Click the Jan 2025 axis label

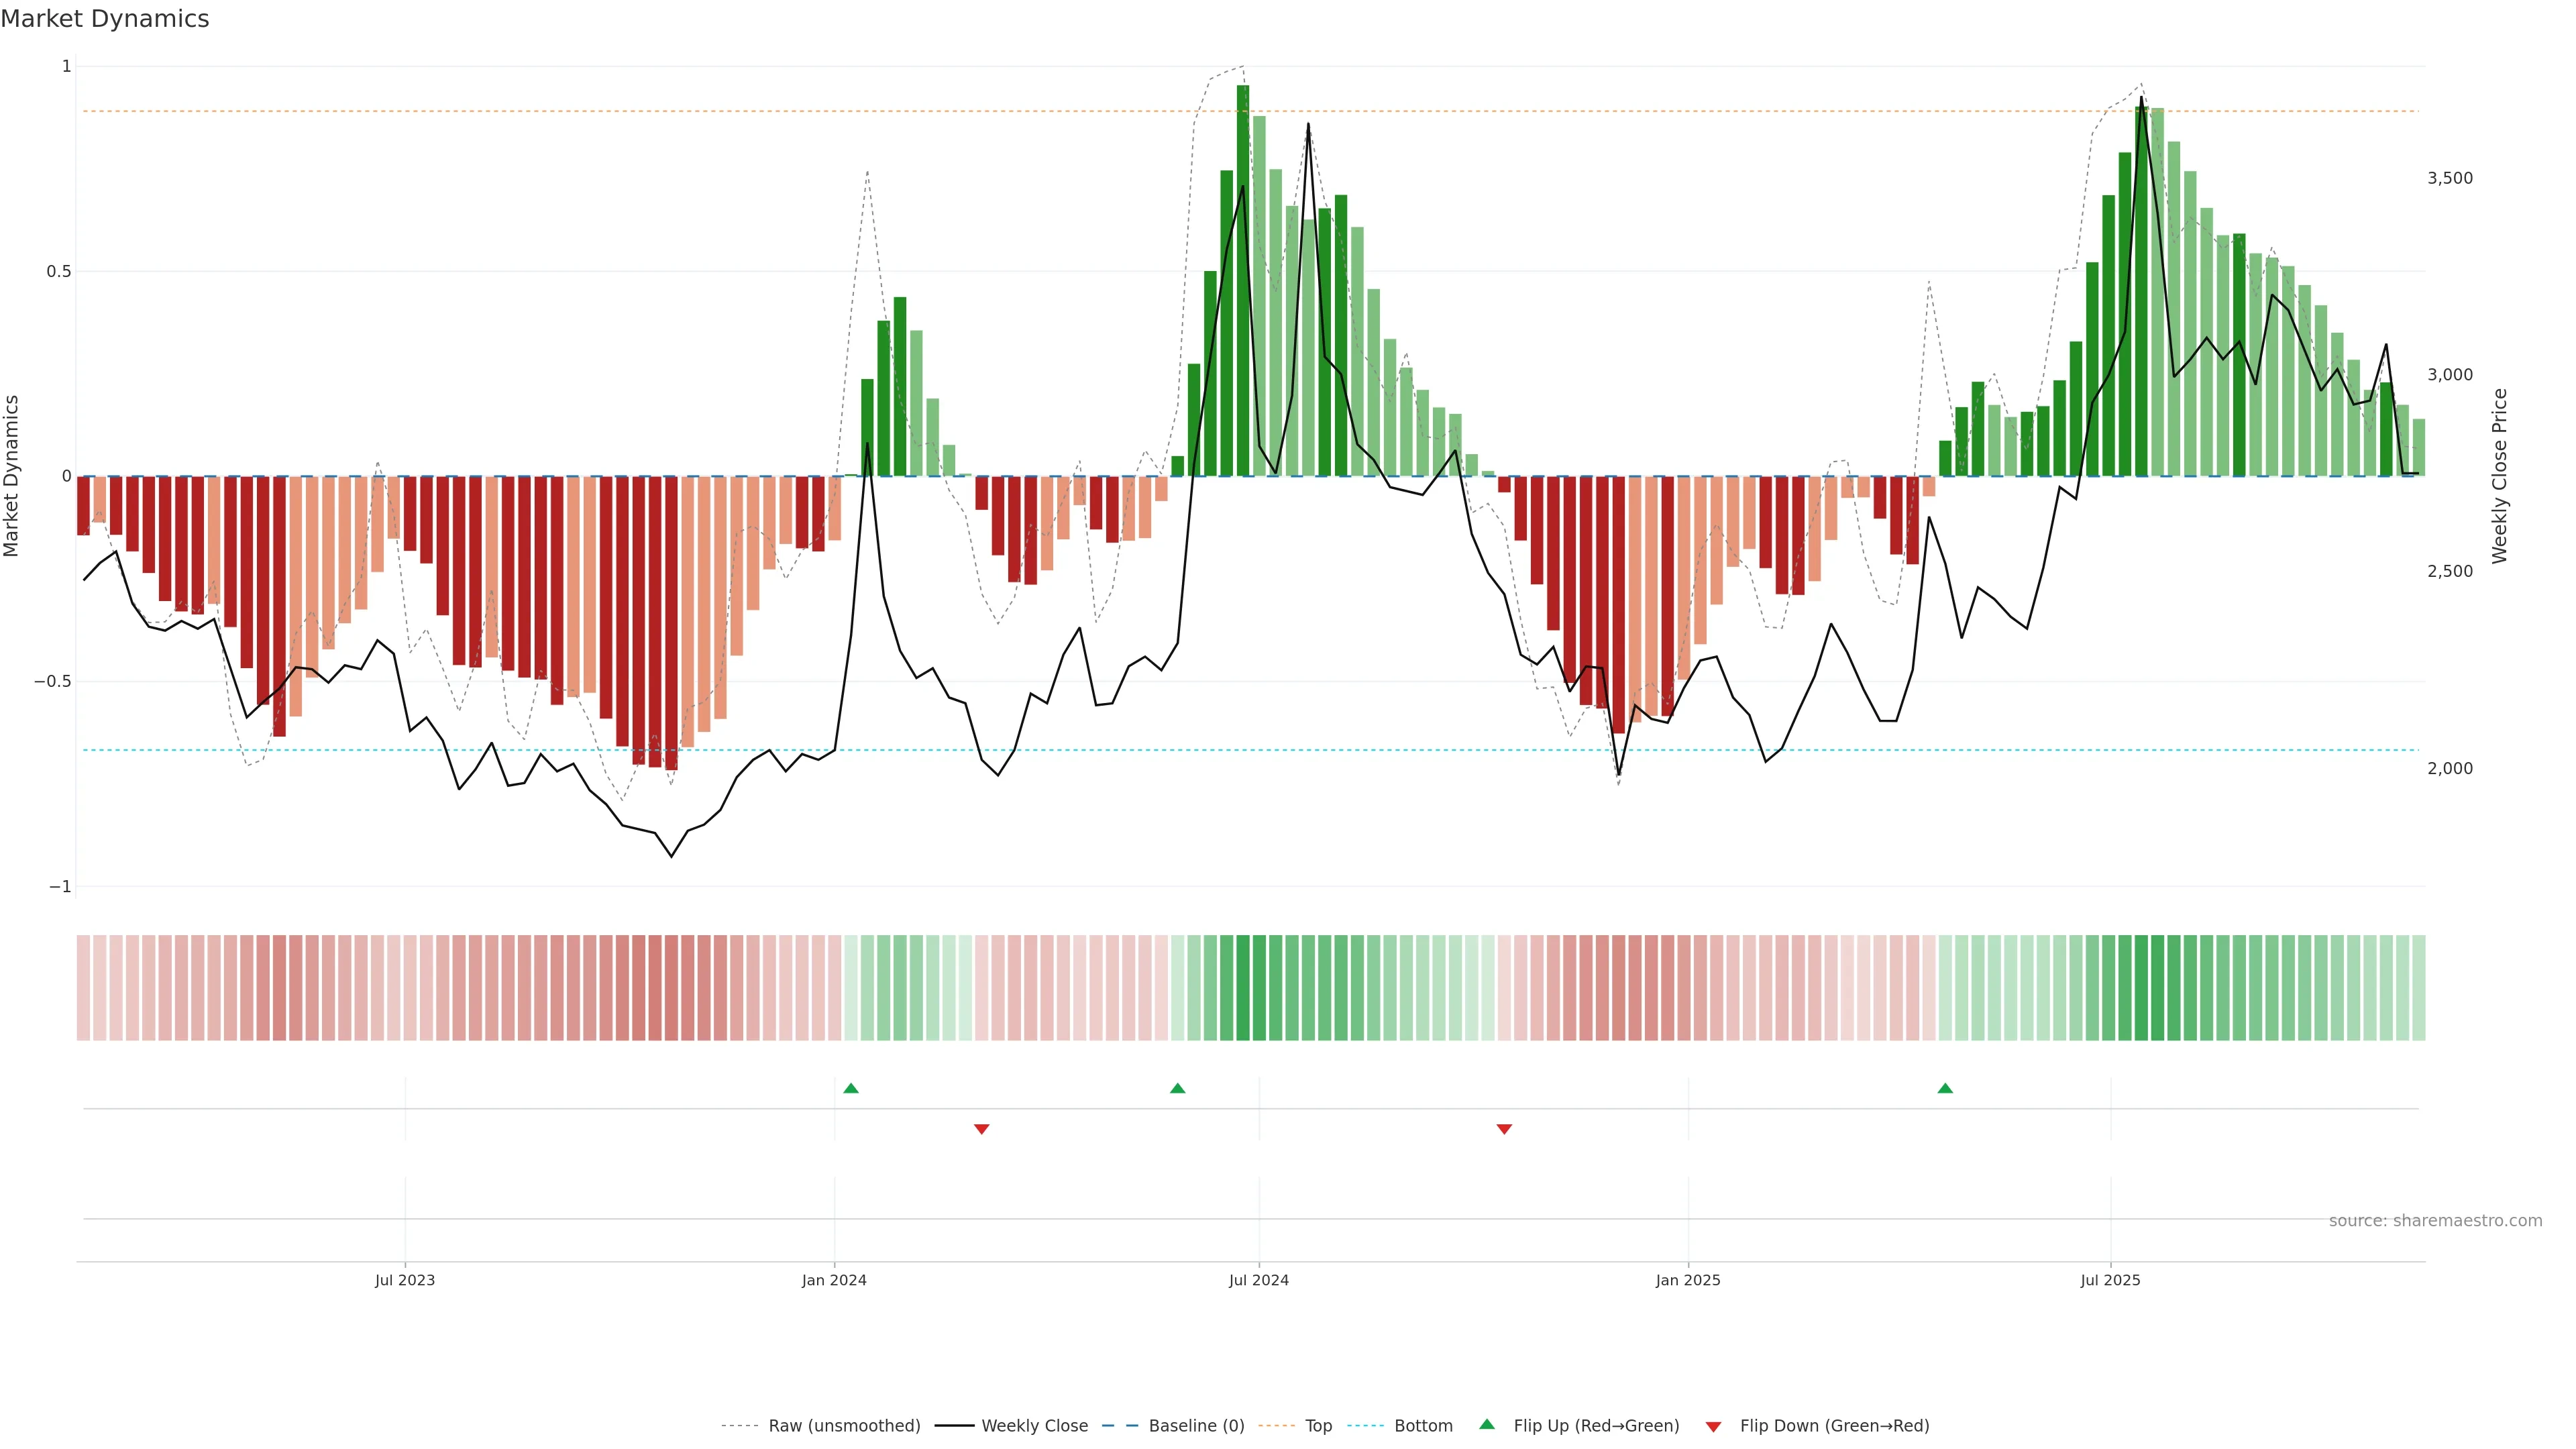coord(1688,1280)
